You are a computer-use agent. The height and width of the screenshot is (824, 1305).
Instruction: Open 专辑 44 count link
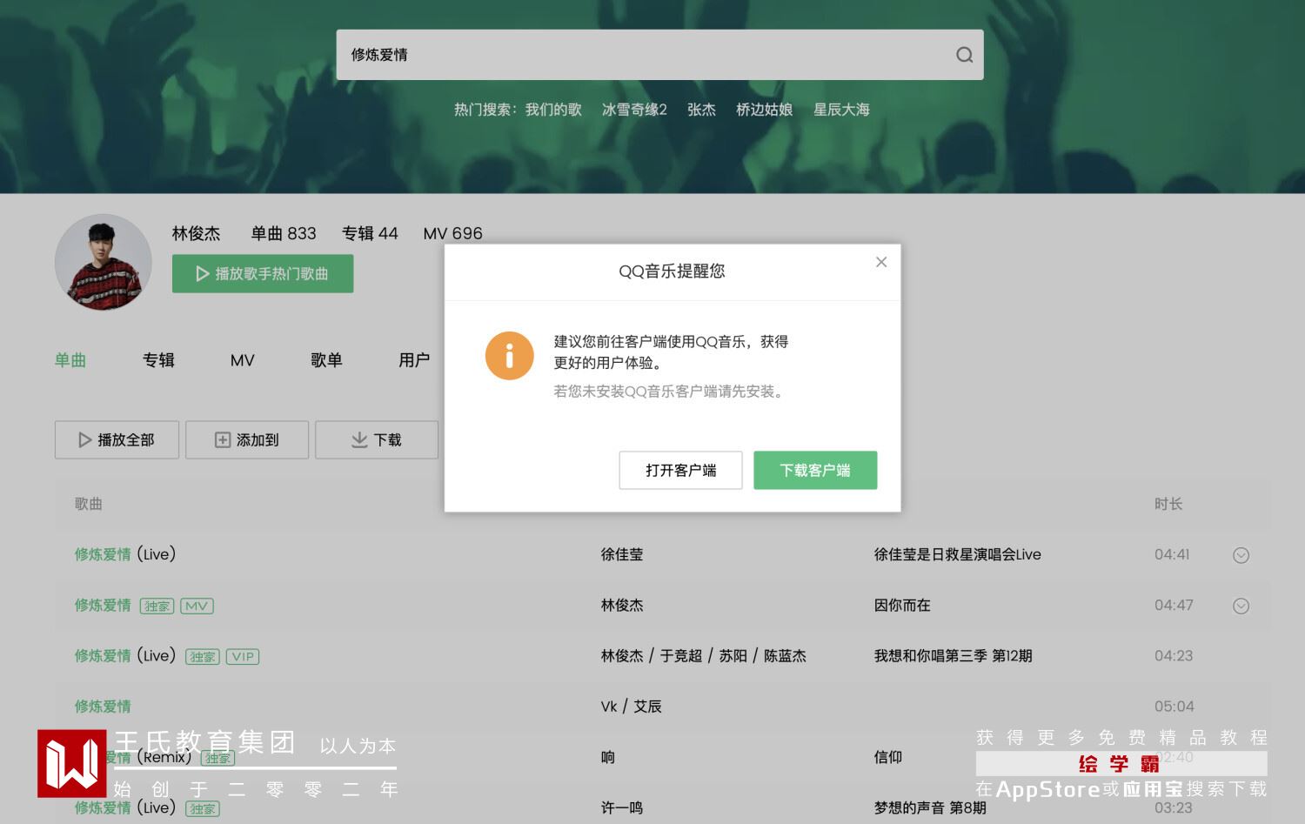click(x=370, y=233)
